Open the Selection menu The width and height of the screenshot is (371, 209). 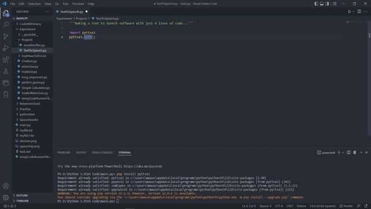pos(34,4)
